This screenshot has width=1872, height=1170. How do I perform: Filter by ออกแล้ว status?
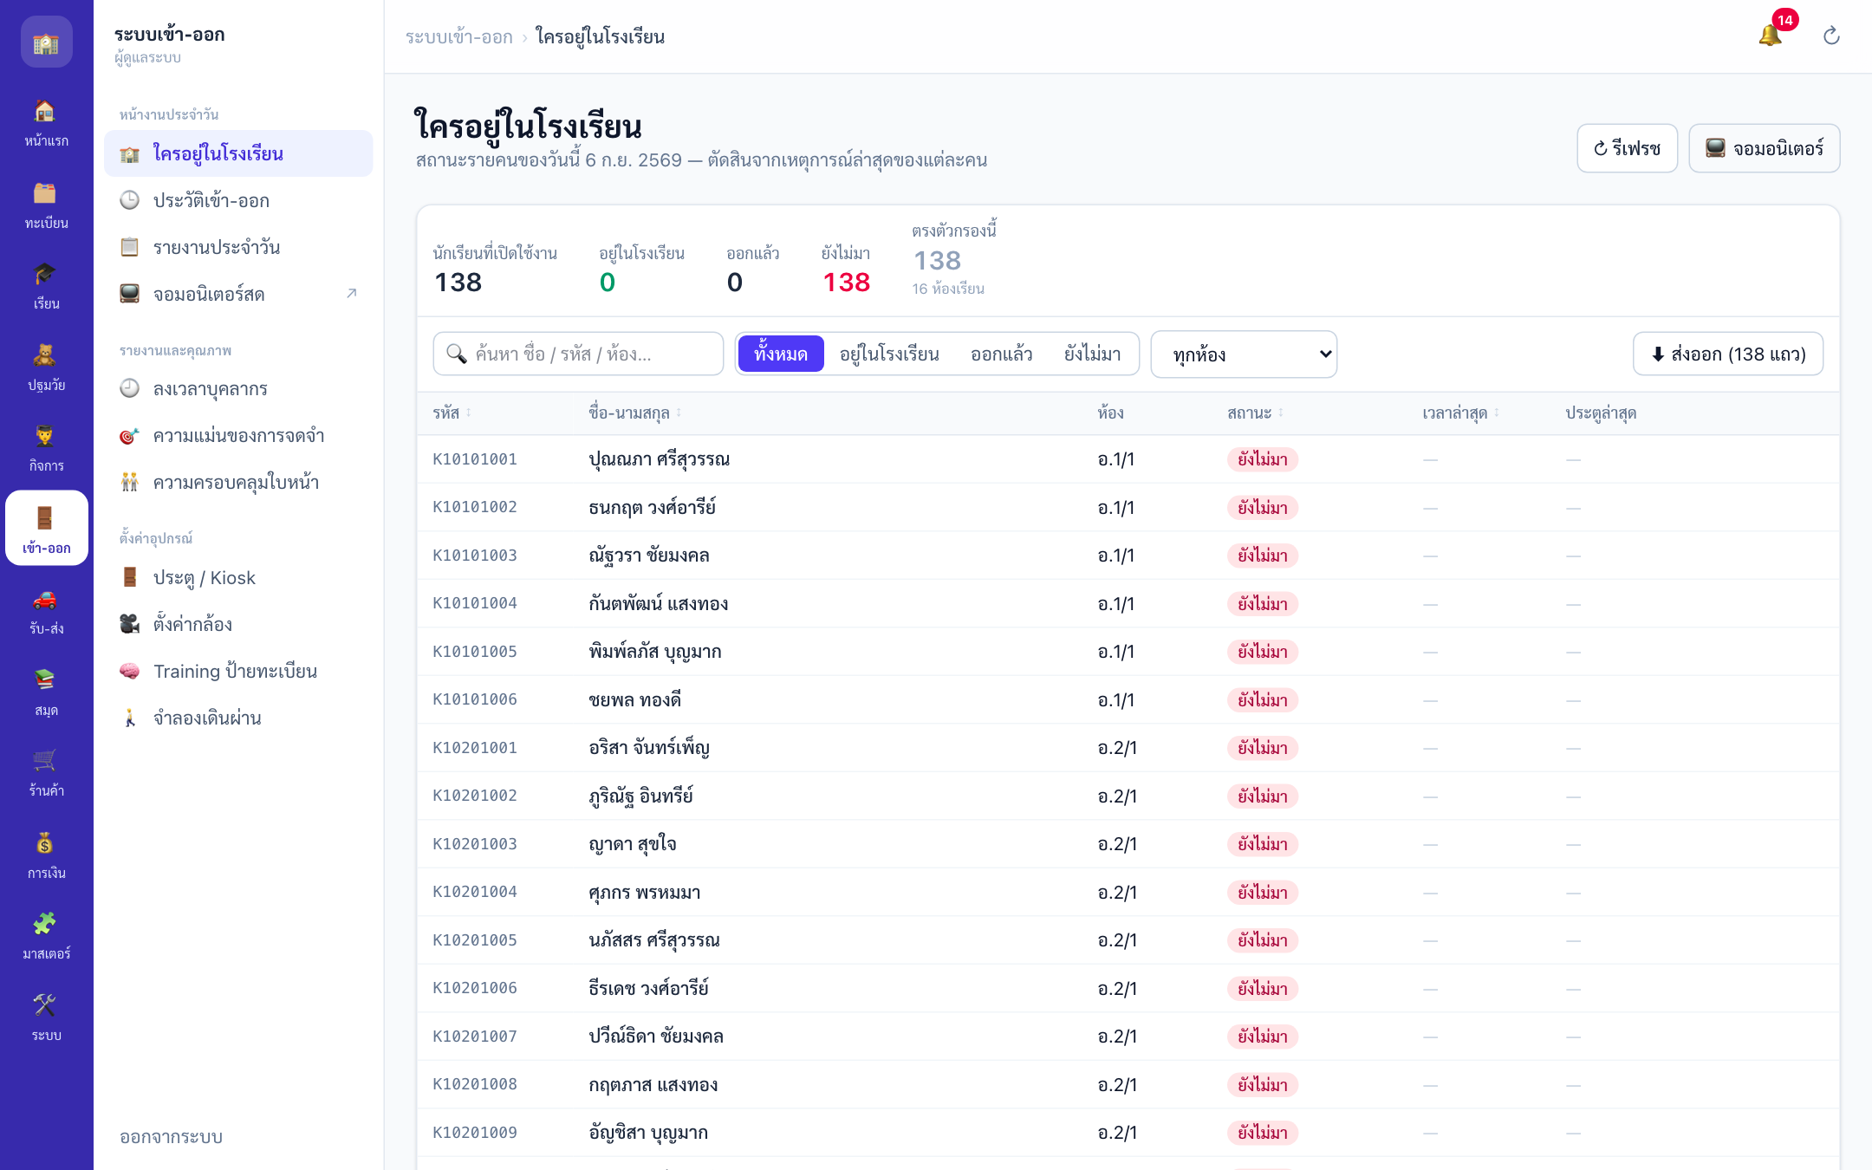click(x=1002, y=354)
